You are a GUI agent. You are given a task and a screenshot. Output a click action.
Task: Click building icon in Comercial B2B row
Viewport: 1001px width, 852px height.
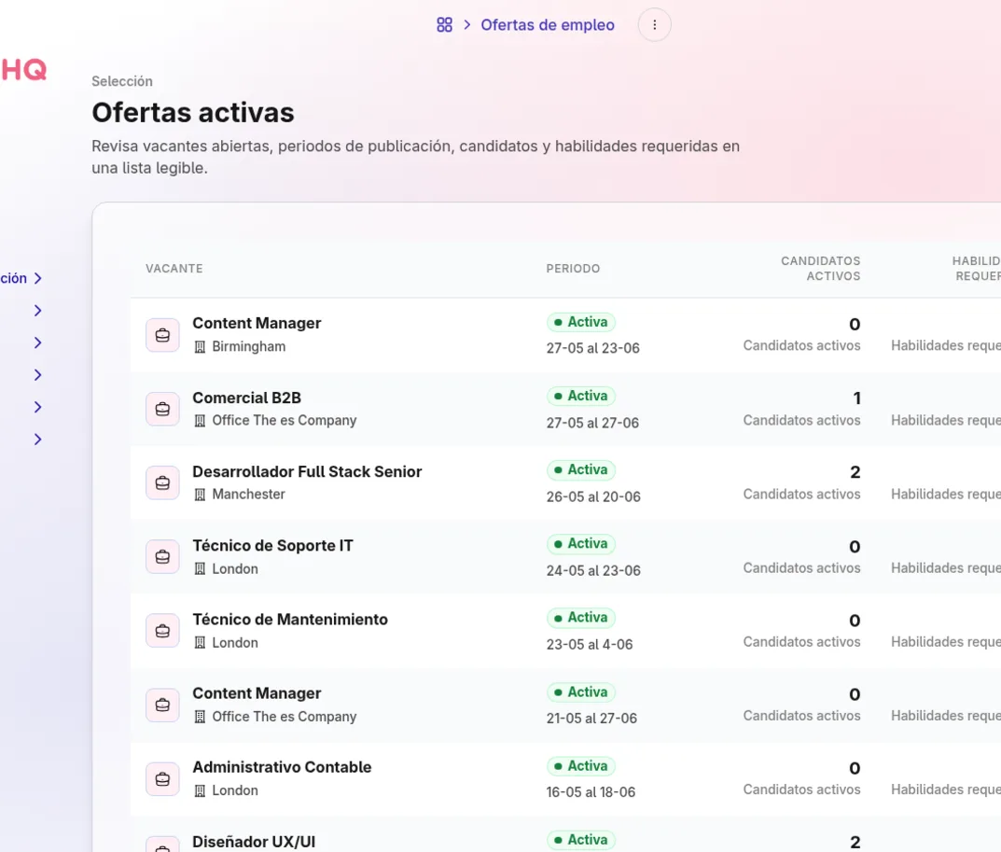click(x=200, y=421)
